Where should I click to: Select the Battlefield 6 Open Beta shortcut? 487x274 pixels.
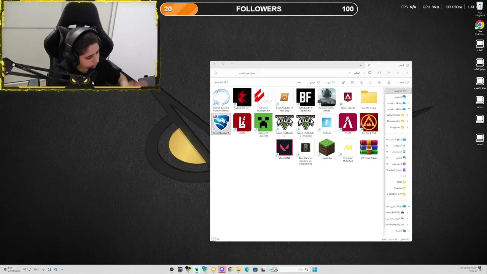(306, 100)
